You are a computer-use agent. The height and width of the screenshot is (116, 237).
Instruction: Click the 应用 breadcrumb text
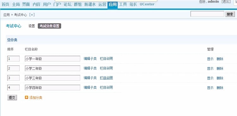pos(7,15)
